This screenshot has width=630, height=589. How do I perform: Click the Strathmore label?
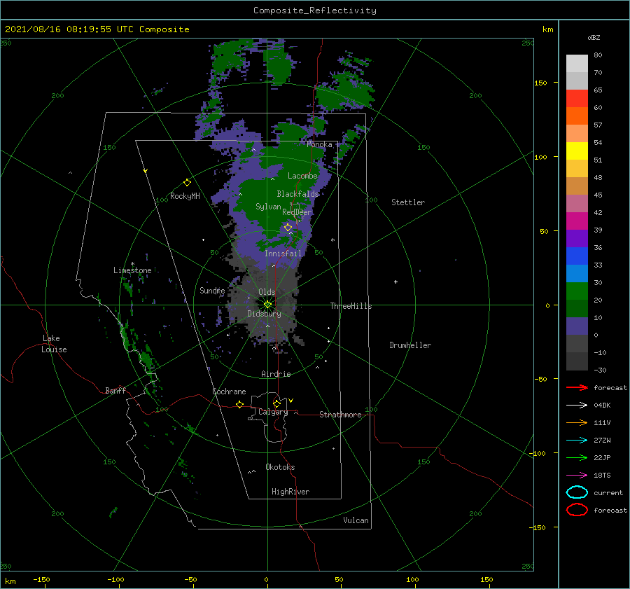pos(340,415)
